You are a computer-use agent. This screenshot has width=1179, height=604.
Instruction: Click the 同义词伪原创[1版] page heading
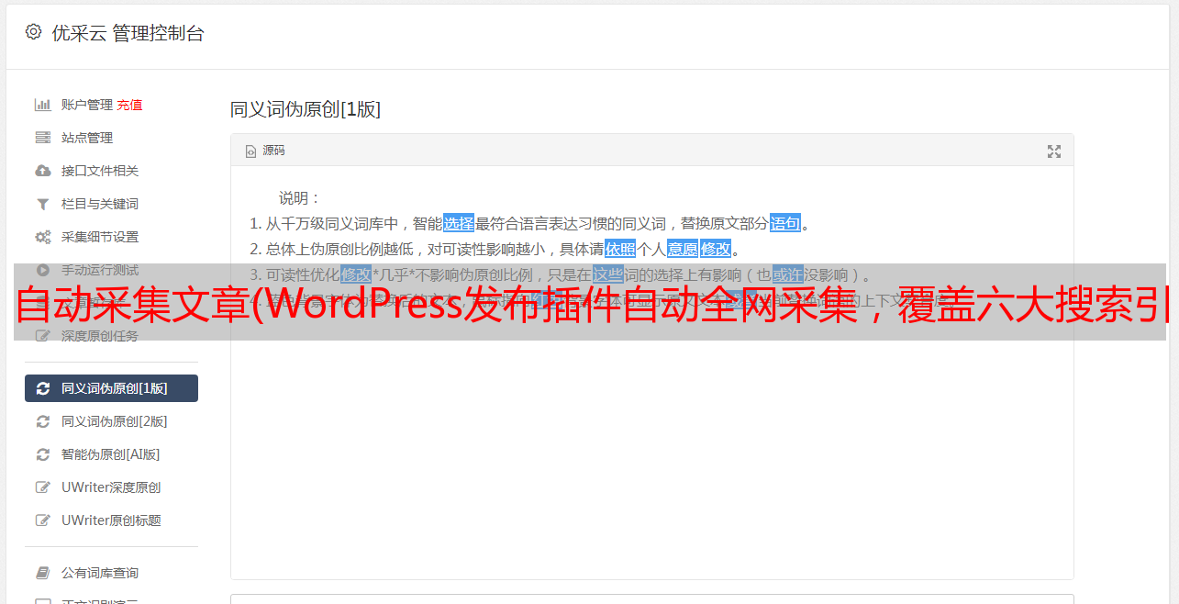306,109
